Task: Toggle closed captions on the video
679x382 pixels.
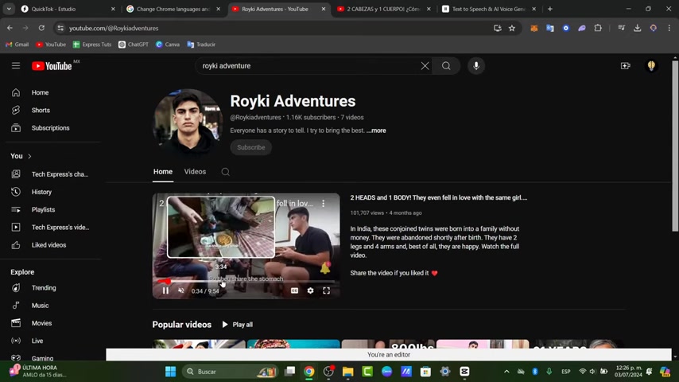Action: tap(294, 290)
